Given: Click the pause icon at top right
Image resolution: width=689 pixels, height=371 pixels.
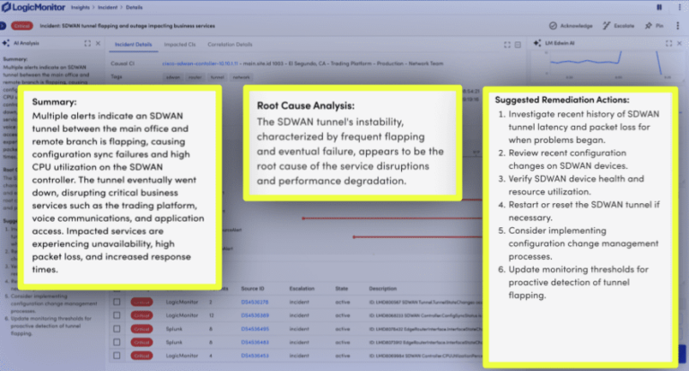Looking at the screenshot, I should tap(660, 7).
